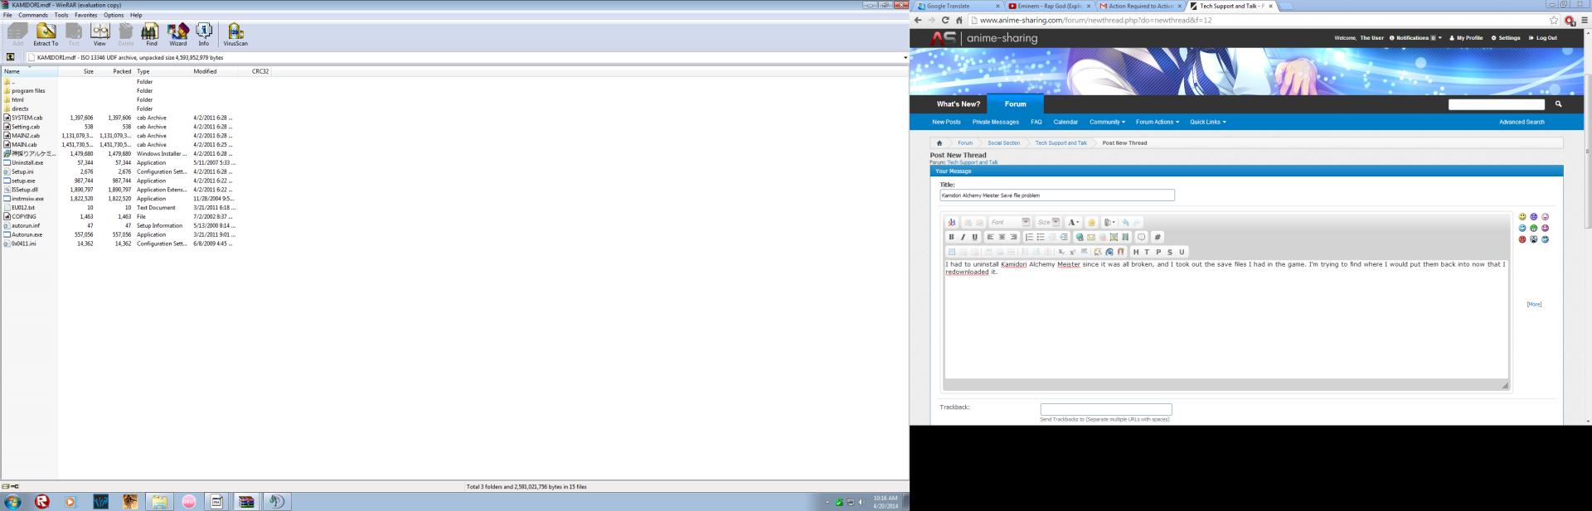Insert an unordered list in editor

(x=1041, y=237)
